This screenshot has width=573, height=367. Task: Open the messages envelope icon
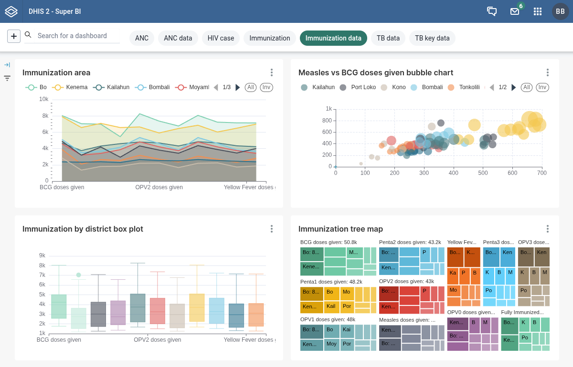[515, 11]
